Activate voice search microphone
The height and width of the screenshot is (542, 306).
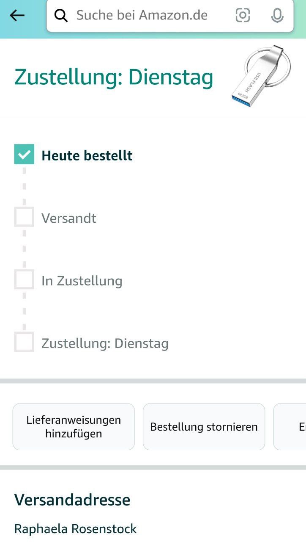(x=277, y=16)
